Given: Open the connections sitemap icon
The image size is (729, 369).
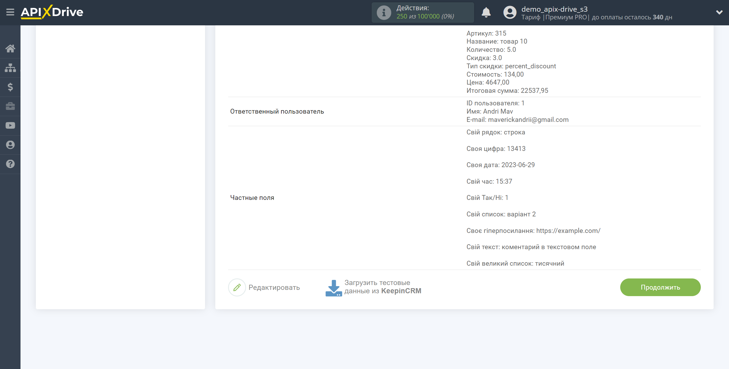Looking at the screenshot, I should click(10, 68).
